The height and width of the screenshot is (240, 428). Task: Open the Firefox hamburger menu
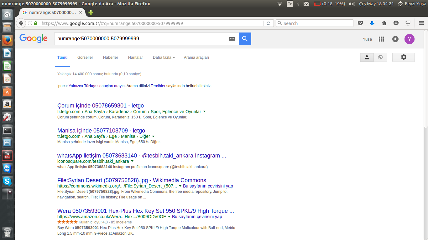[421, 23]
